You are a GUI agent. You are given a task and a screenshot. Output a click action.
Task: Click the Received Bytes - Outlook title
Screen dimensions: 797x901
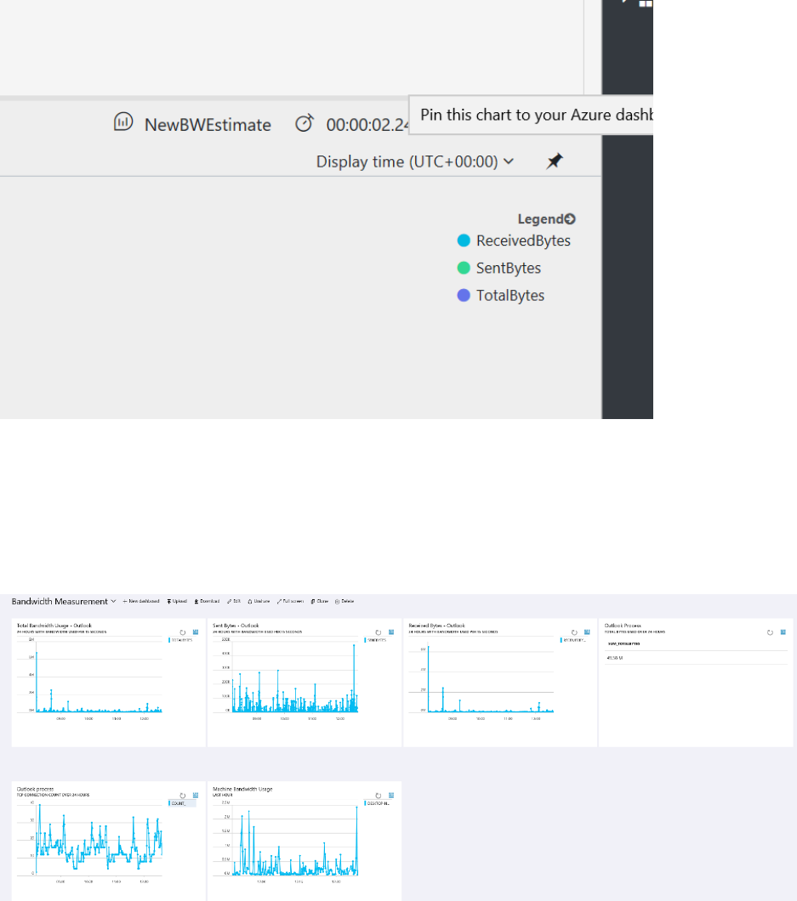click(436, 626)
